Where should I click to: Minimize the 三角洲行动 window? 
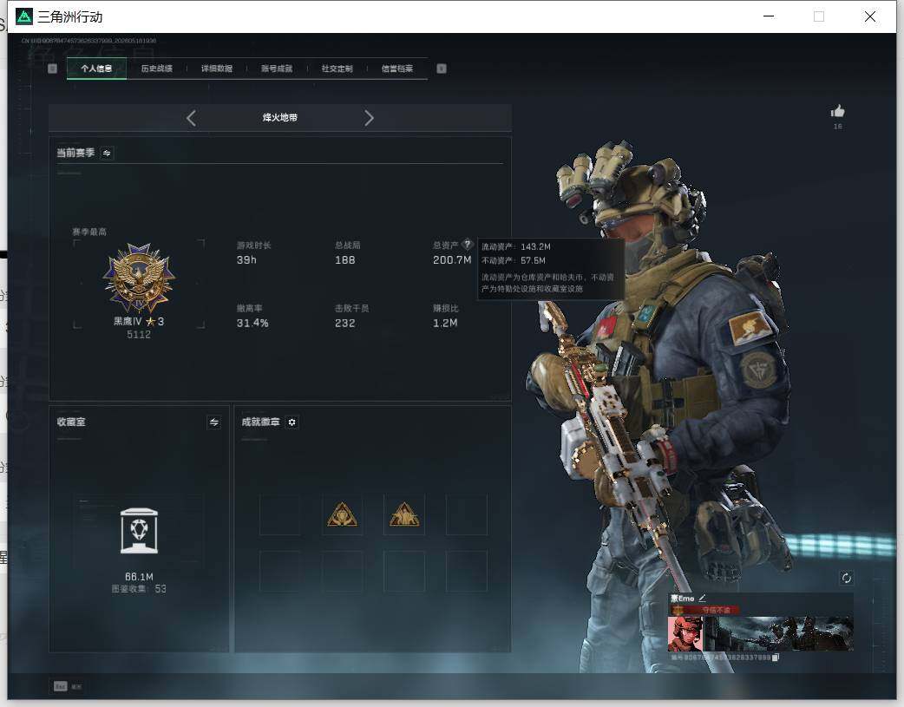point(769,16)
